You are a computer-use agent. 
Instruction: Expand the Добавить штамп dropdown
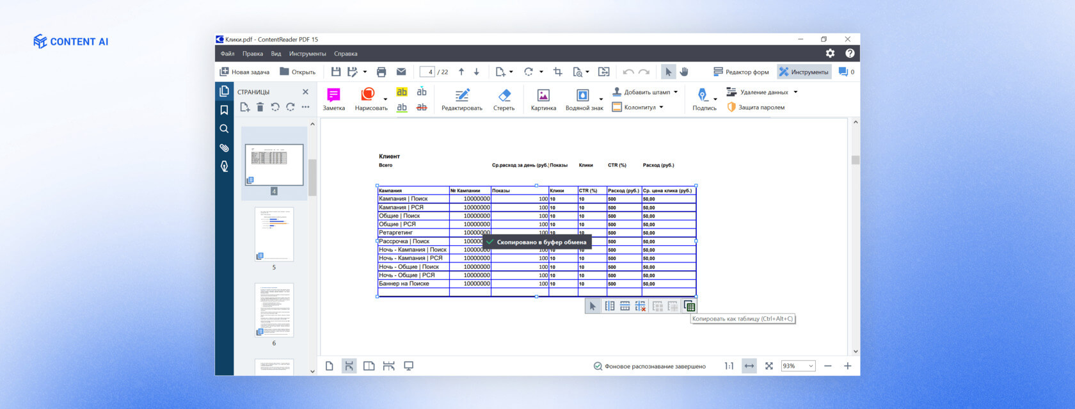click(x=676, y=92)
